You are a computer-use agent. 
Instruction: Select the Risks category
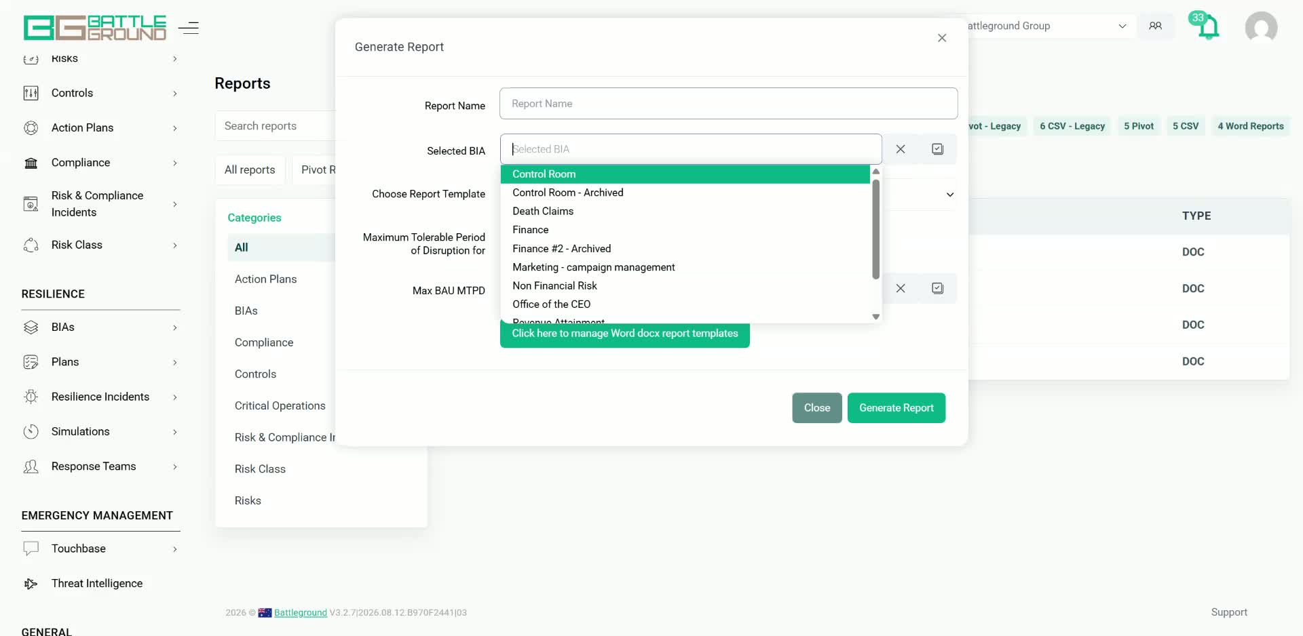pyautogui.click(x=248, y=500)
